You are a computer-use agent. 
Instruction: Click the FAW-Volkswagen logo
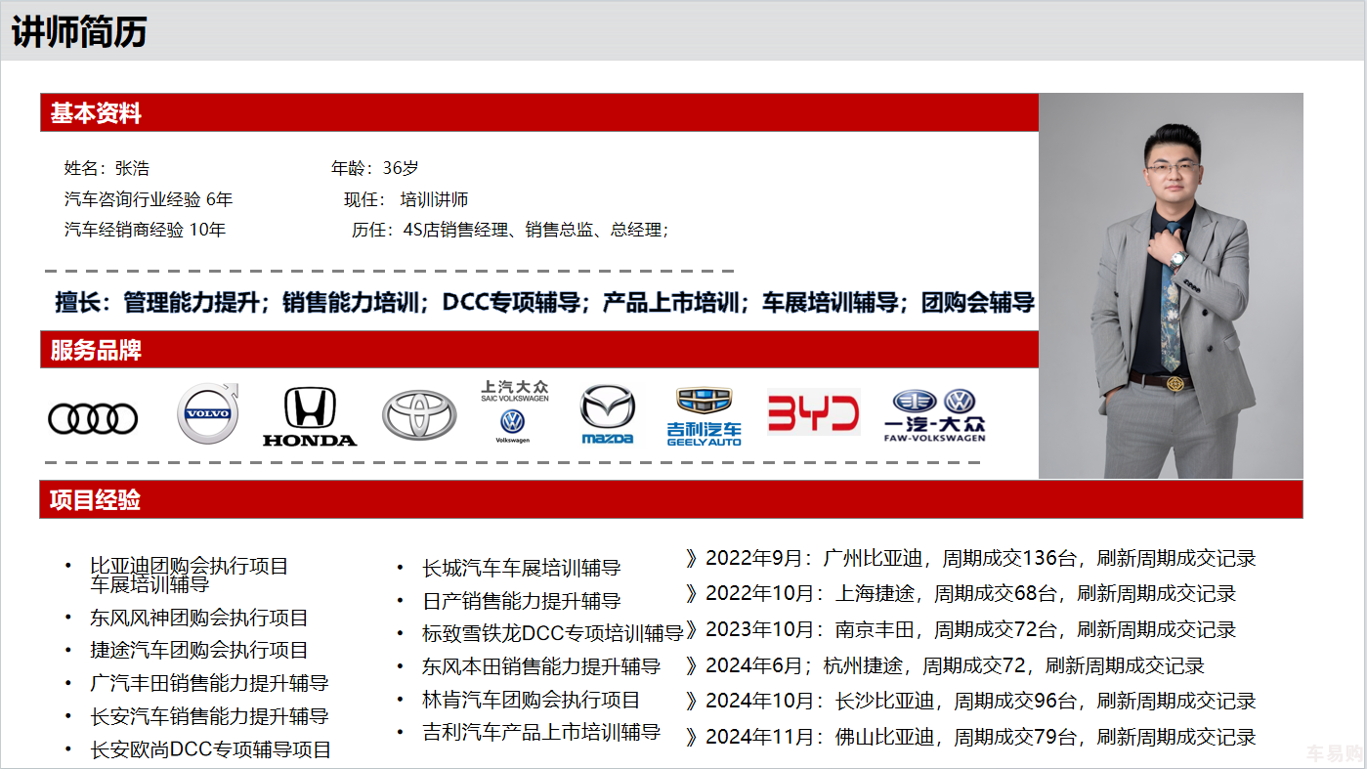935,416
